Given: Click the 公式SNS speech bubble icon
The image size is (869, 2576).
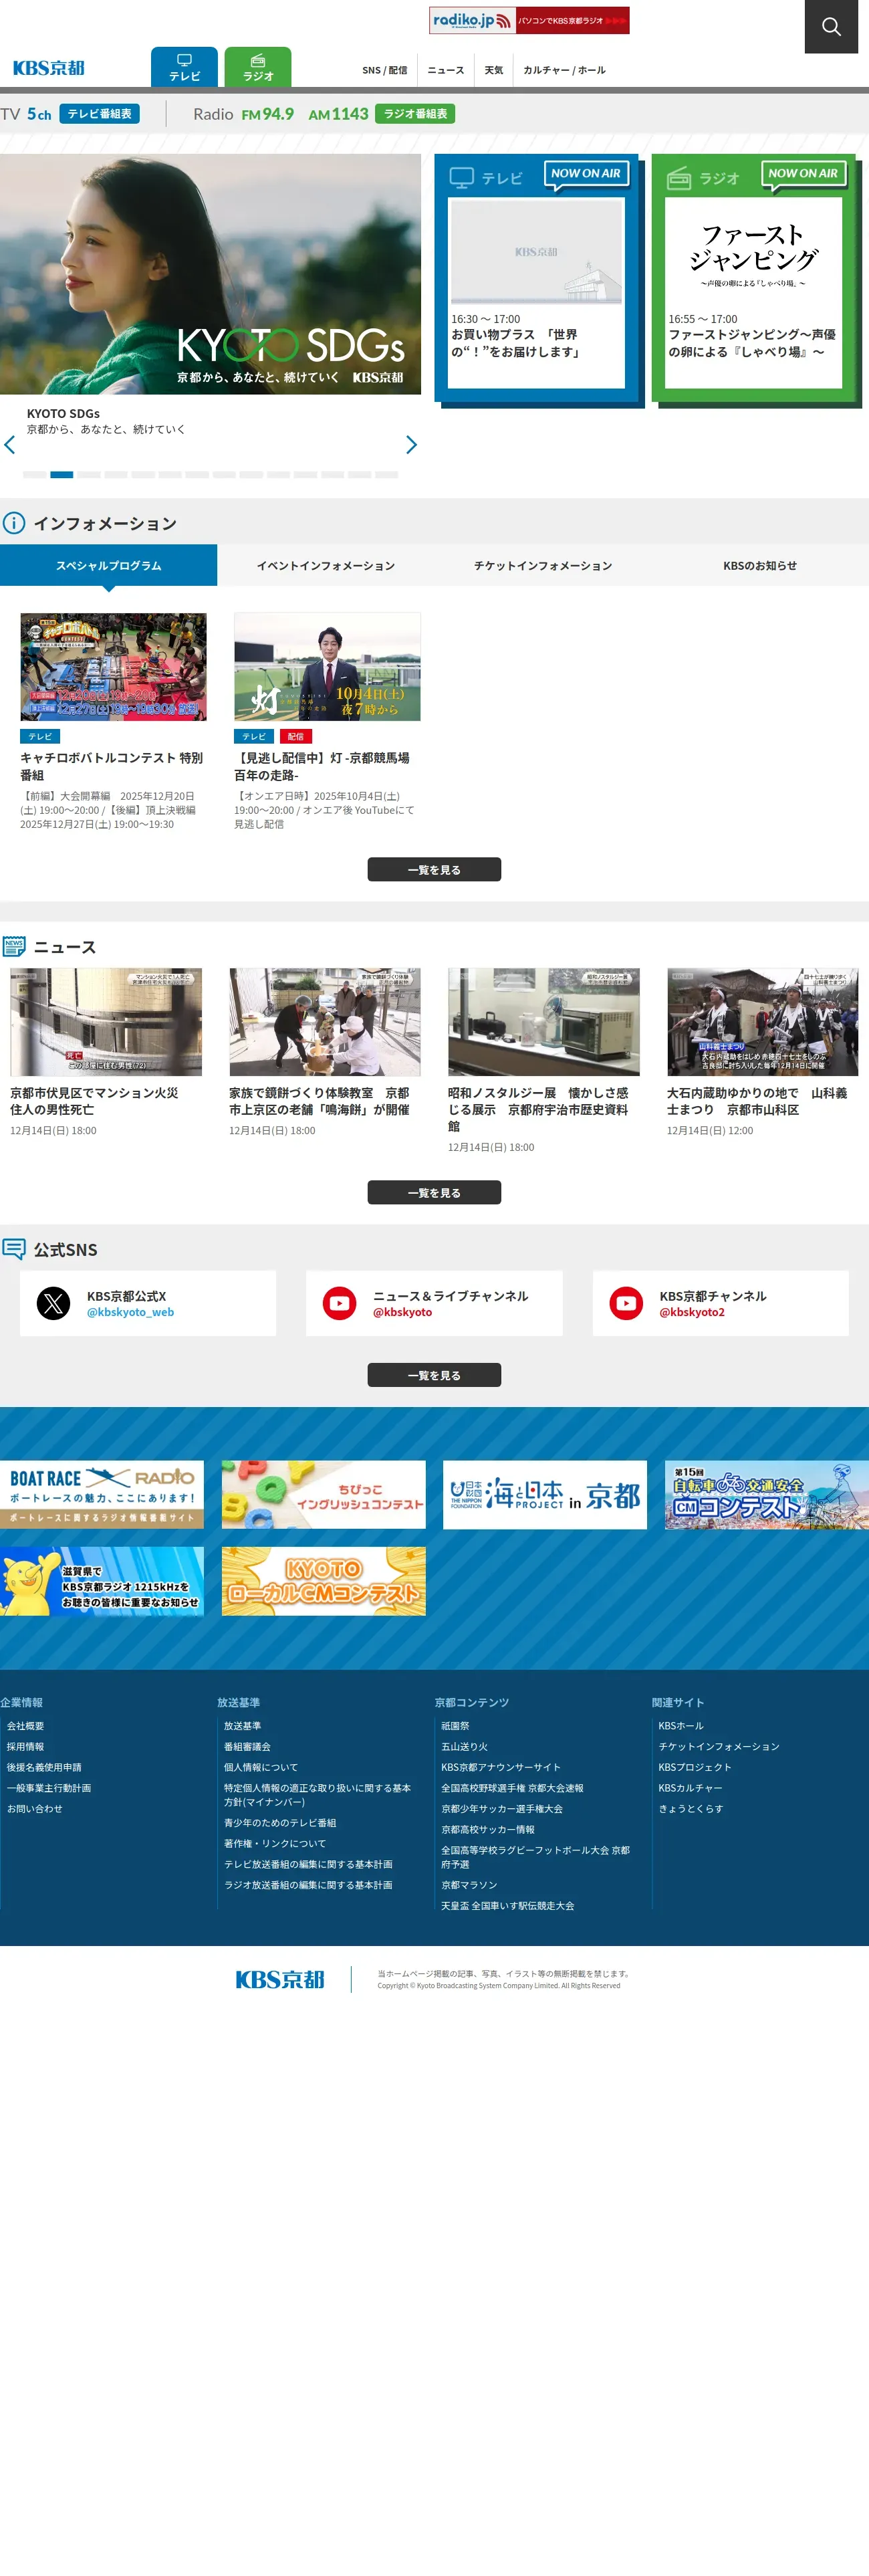Looking at the screenshot, I should click(x=14, y=1249).
